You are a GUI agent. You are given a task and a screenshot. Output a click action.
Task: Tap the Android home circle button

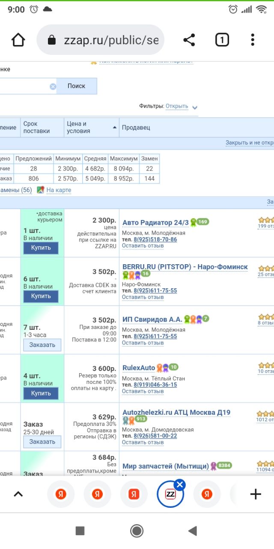[137, 531]
